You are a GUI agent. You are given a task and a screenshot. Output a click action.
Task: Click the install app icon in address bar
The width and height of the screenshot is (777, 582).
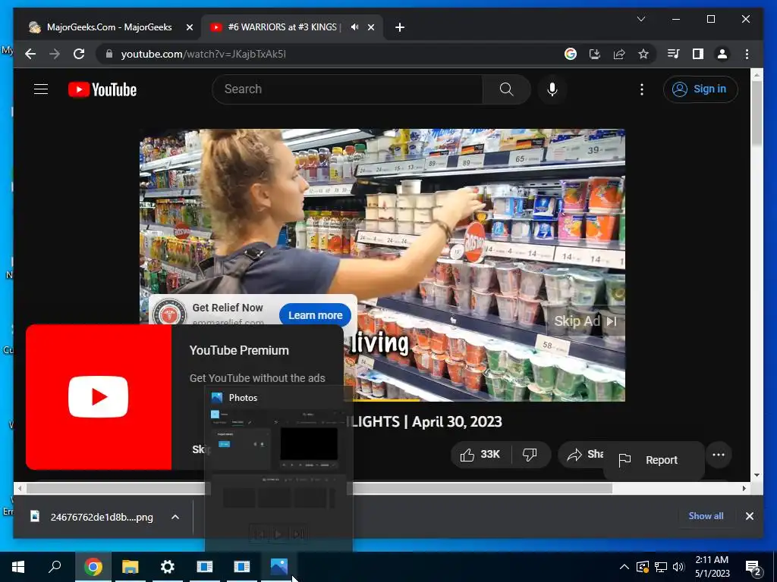point(595,54)
